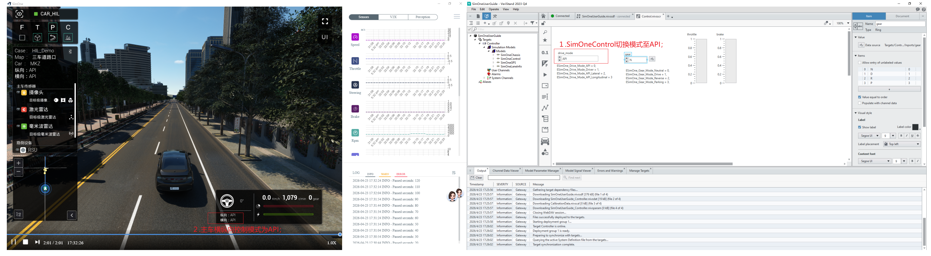Check Populate with channel data
931x256 pixels.
coord(860,103)
